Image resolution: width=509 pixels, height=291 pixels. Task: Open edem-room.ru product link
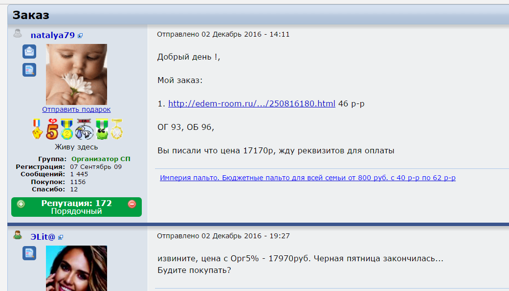(x=252, y=104)
